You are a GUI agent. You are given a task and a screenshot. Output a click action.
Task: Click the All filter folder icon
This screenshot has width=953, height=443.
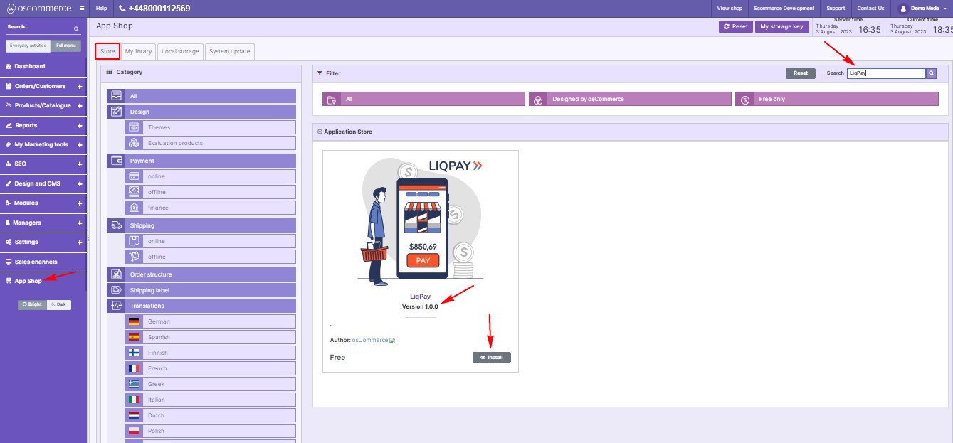pos(332,100)
